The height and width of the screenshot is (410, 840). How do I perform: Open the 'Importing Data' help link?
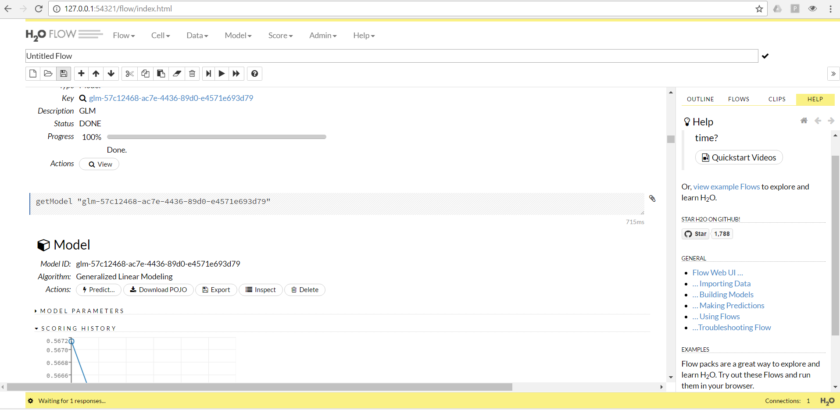722,284
